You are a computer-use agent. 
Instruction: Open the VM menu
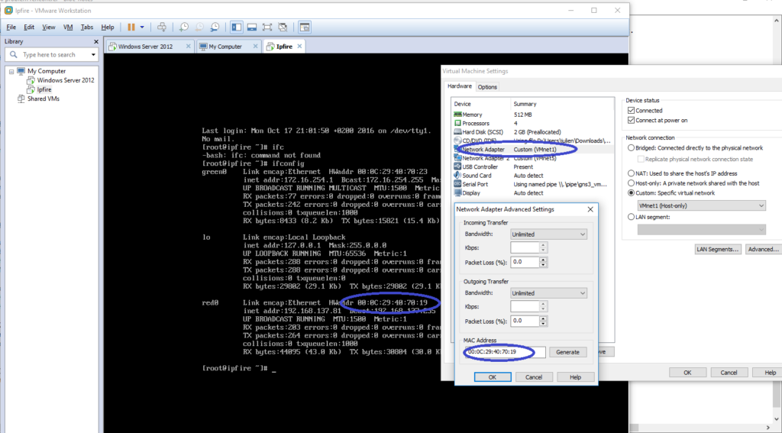(68, 27)
